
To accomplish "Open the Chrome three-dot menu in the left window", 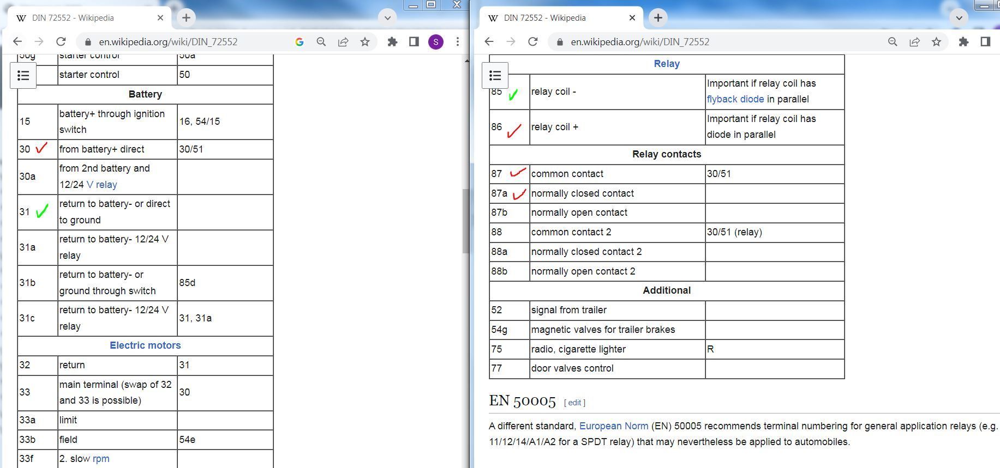I will tap(458, 42).
